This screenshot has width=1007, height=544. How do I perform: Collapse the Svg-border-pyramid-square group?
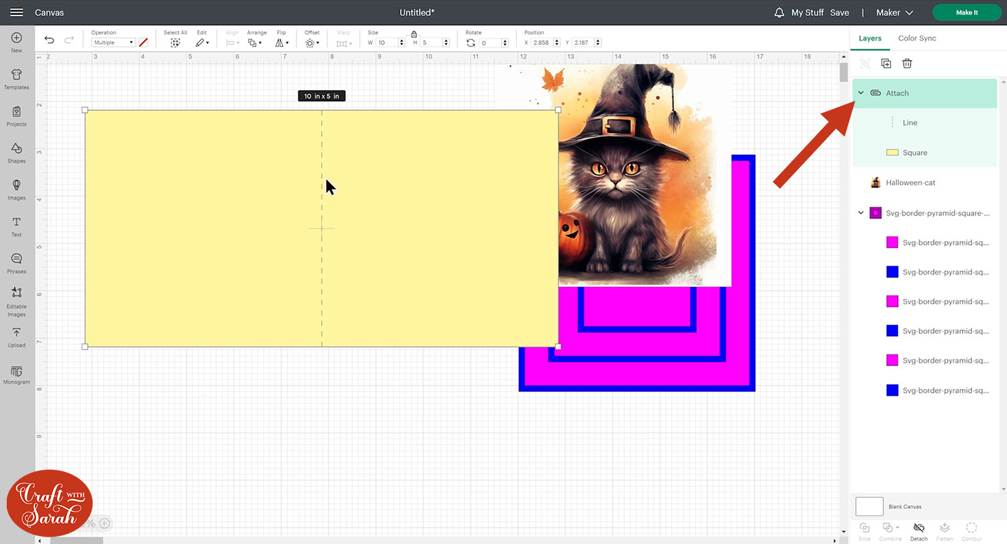pyautogui.click(x=861, y=213)
